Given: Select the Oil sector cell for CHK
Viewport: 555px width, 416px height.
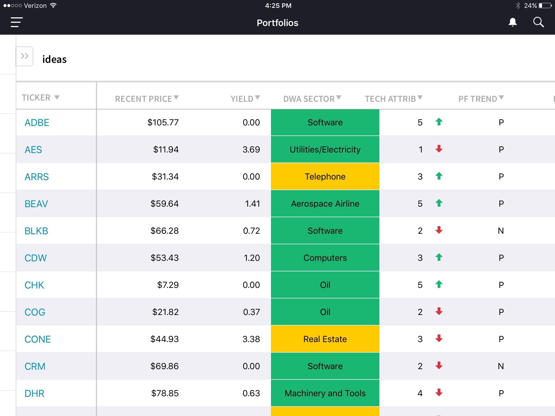Looking at the screenshot, I should (325, 285).
